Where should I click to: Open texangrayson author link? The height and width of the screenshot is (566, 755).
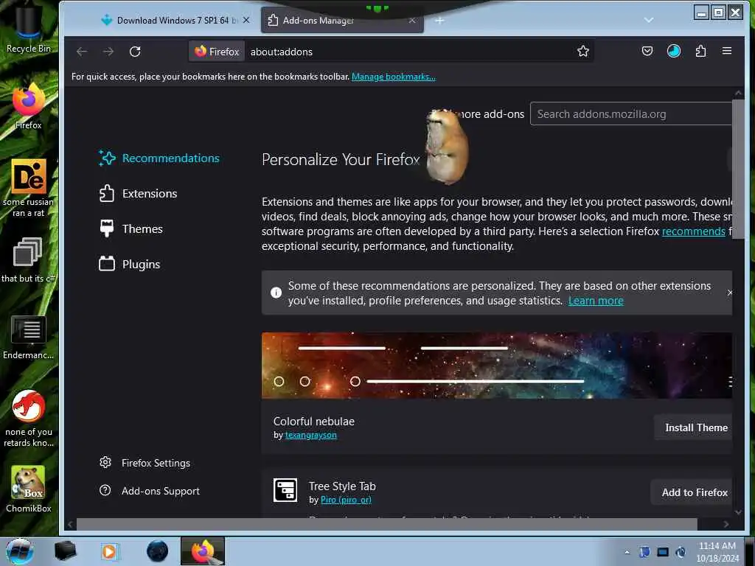pos(310,435)
